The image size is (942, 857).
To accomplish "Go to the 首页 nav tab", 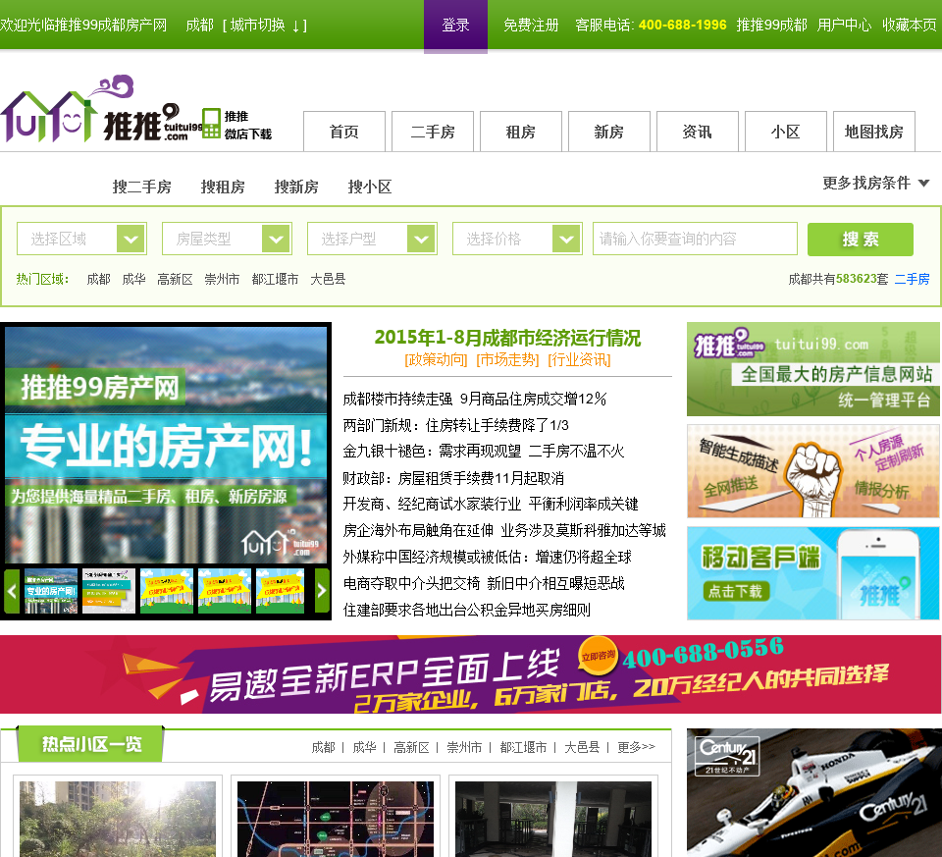I will tap(344, 132).
